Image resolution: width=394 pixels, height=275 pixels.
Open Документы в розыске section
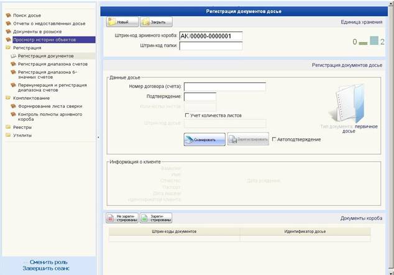click(35, 31)
